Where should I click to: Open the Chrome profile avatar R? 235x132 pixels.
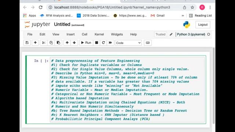[x=202, y=7]
